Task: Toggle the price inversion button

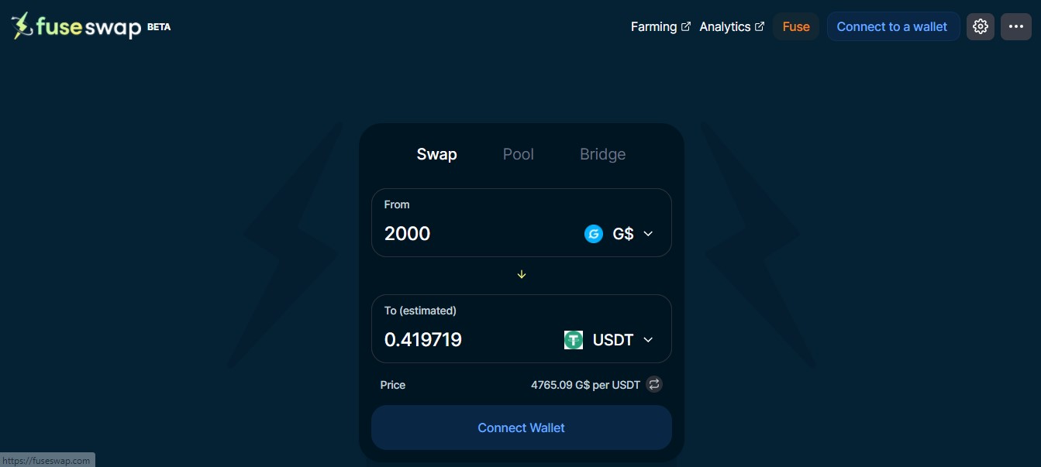Action: click(x=654, y=384)
